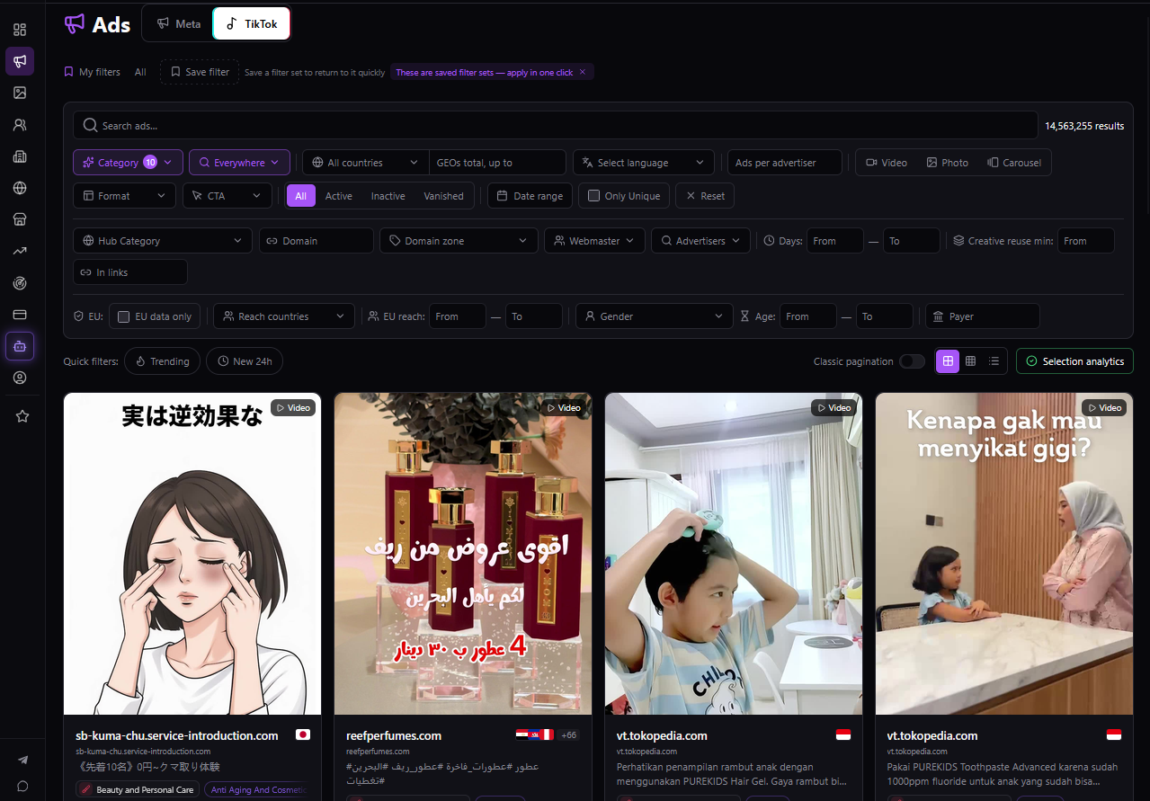Open the globe icon in sidebar
The width and height of the screenshot is (1150, 801).
tap(20, 188)
